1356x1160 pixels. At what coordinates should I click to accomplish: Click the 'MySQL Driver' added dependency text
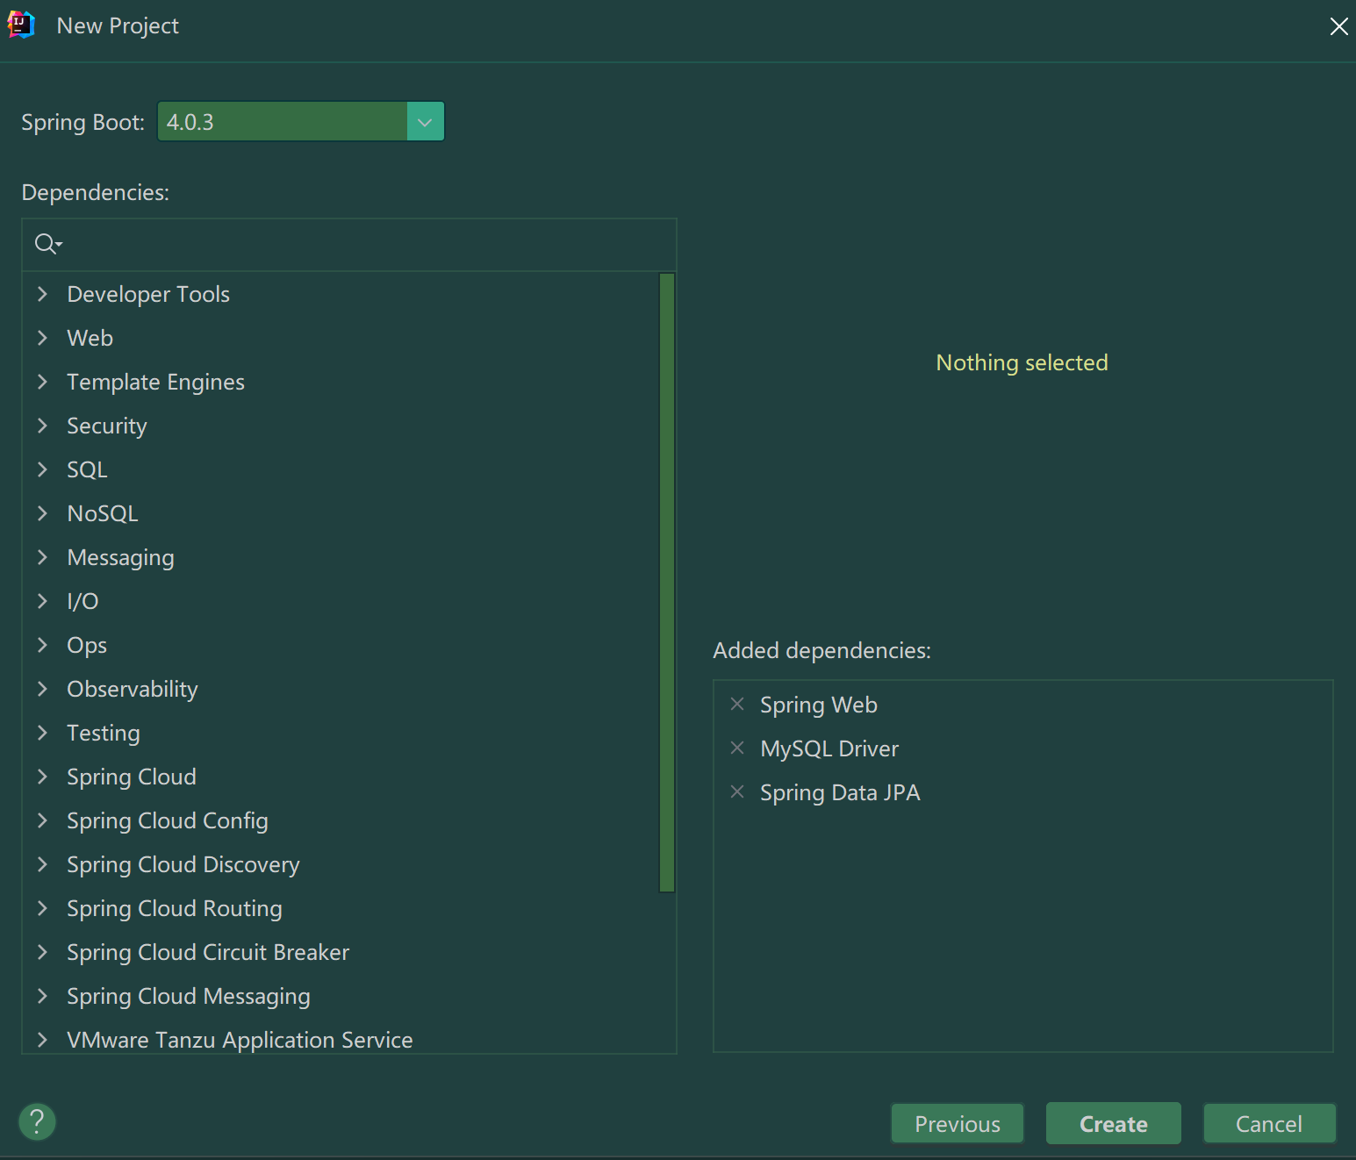829,749
